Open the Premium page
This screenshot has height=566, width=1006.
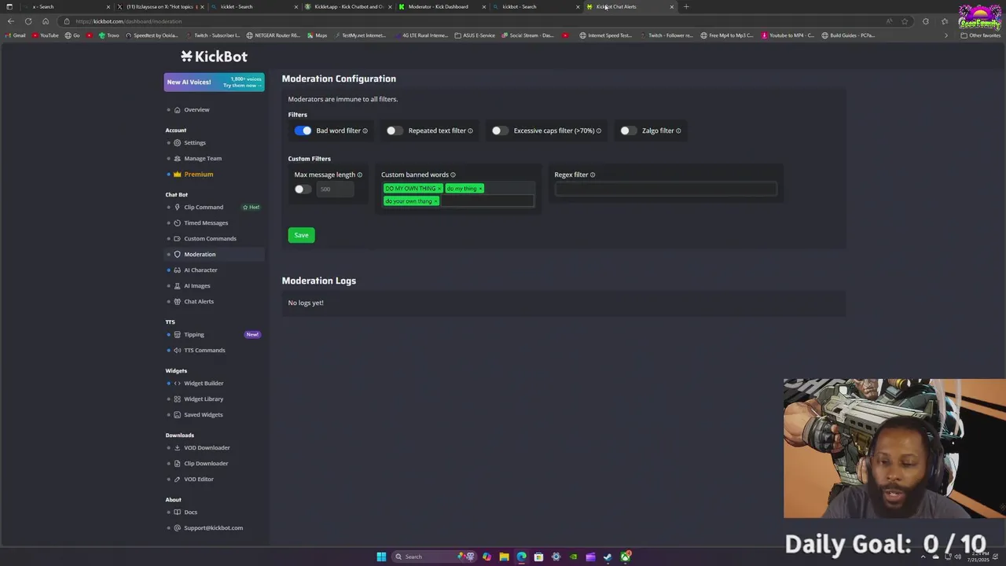pos(198,175)
